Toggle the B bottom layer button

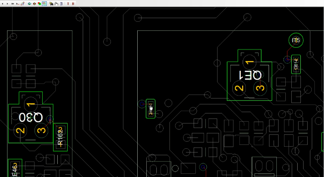coord(73,4)
